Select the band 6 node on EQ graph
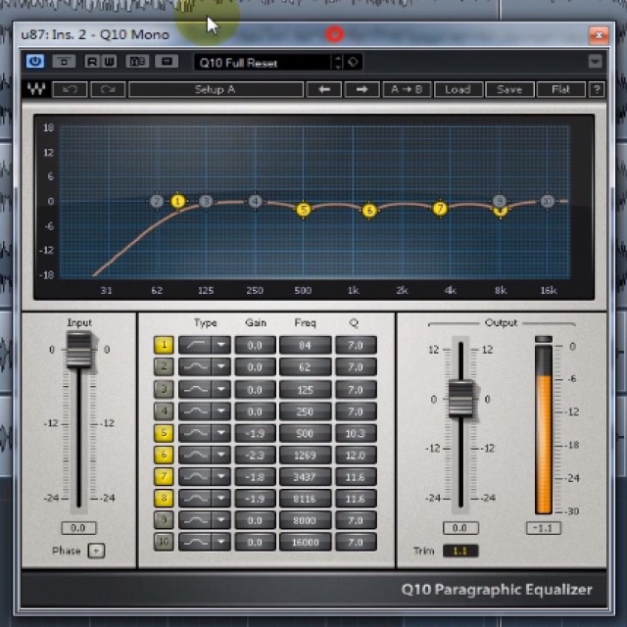 click(x=369, y=211)
